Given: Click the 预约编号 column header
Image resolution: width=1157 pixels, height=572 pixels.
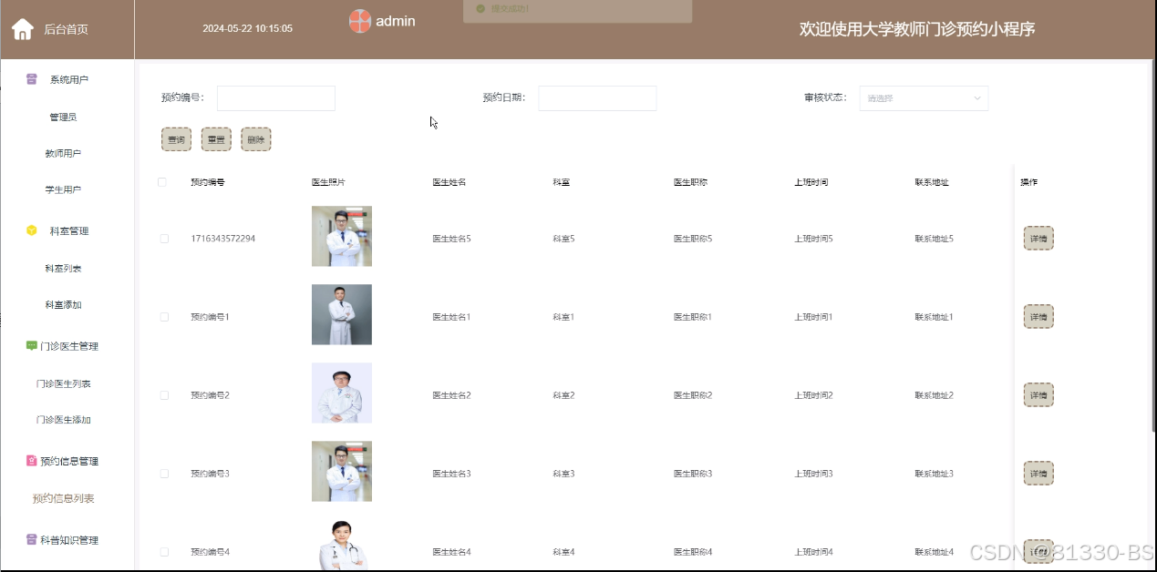Looking at the screenshot, I should click(208, 182).
